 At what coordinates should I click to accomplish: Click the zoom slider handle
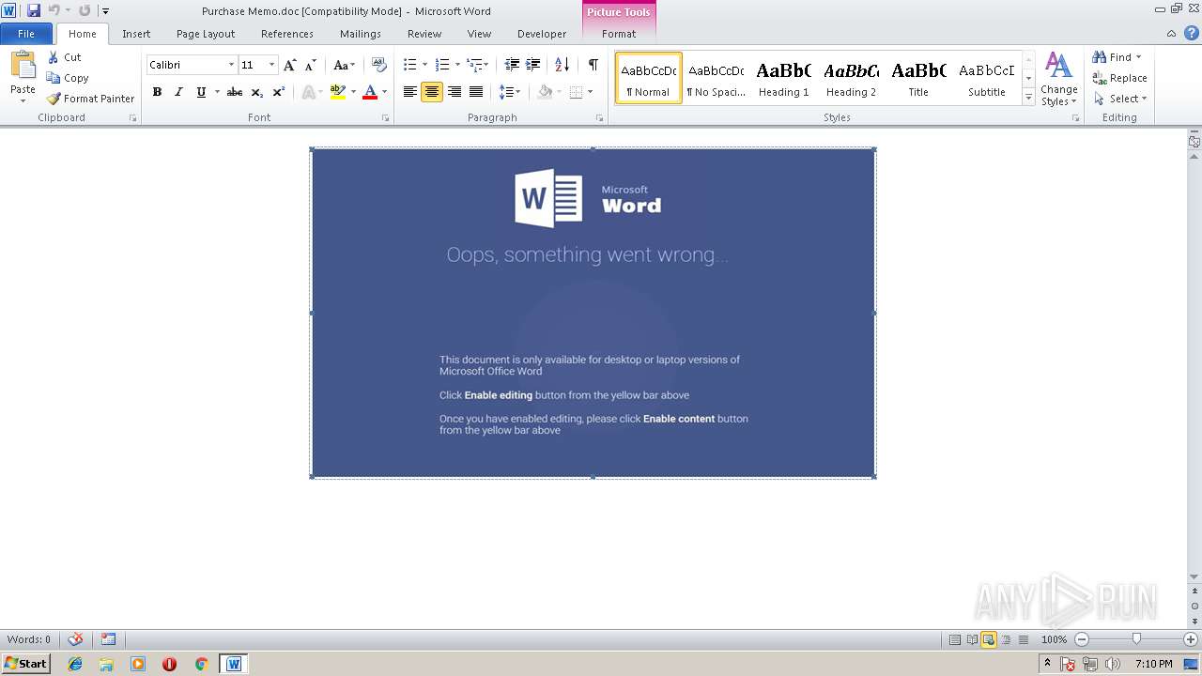pyautogui.click(x=1136, y=639)
